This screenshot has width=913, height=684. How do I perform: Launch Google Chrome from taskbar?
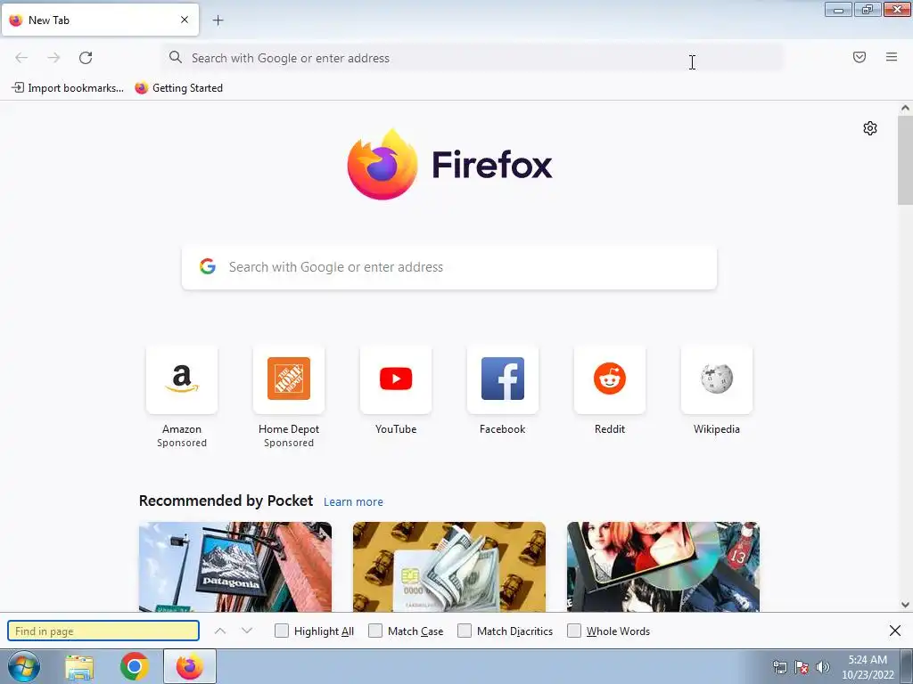(x=134, y=666)
